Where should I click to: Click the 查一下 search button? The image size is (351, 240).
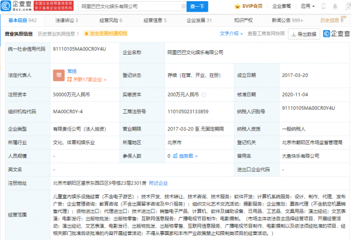(197, 6)
